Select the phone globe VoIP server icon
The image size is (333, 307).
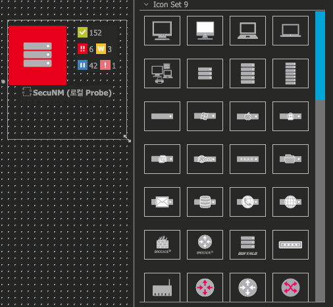coord(247,202)
